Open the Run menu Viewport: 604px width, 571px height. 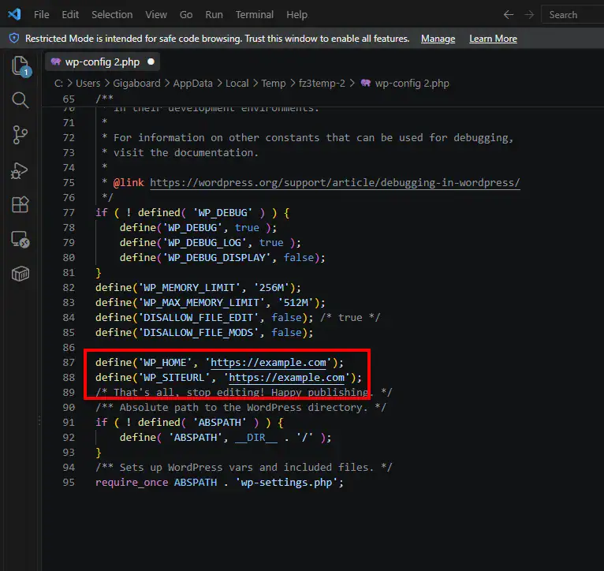(x=214, y=15)
